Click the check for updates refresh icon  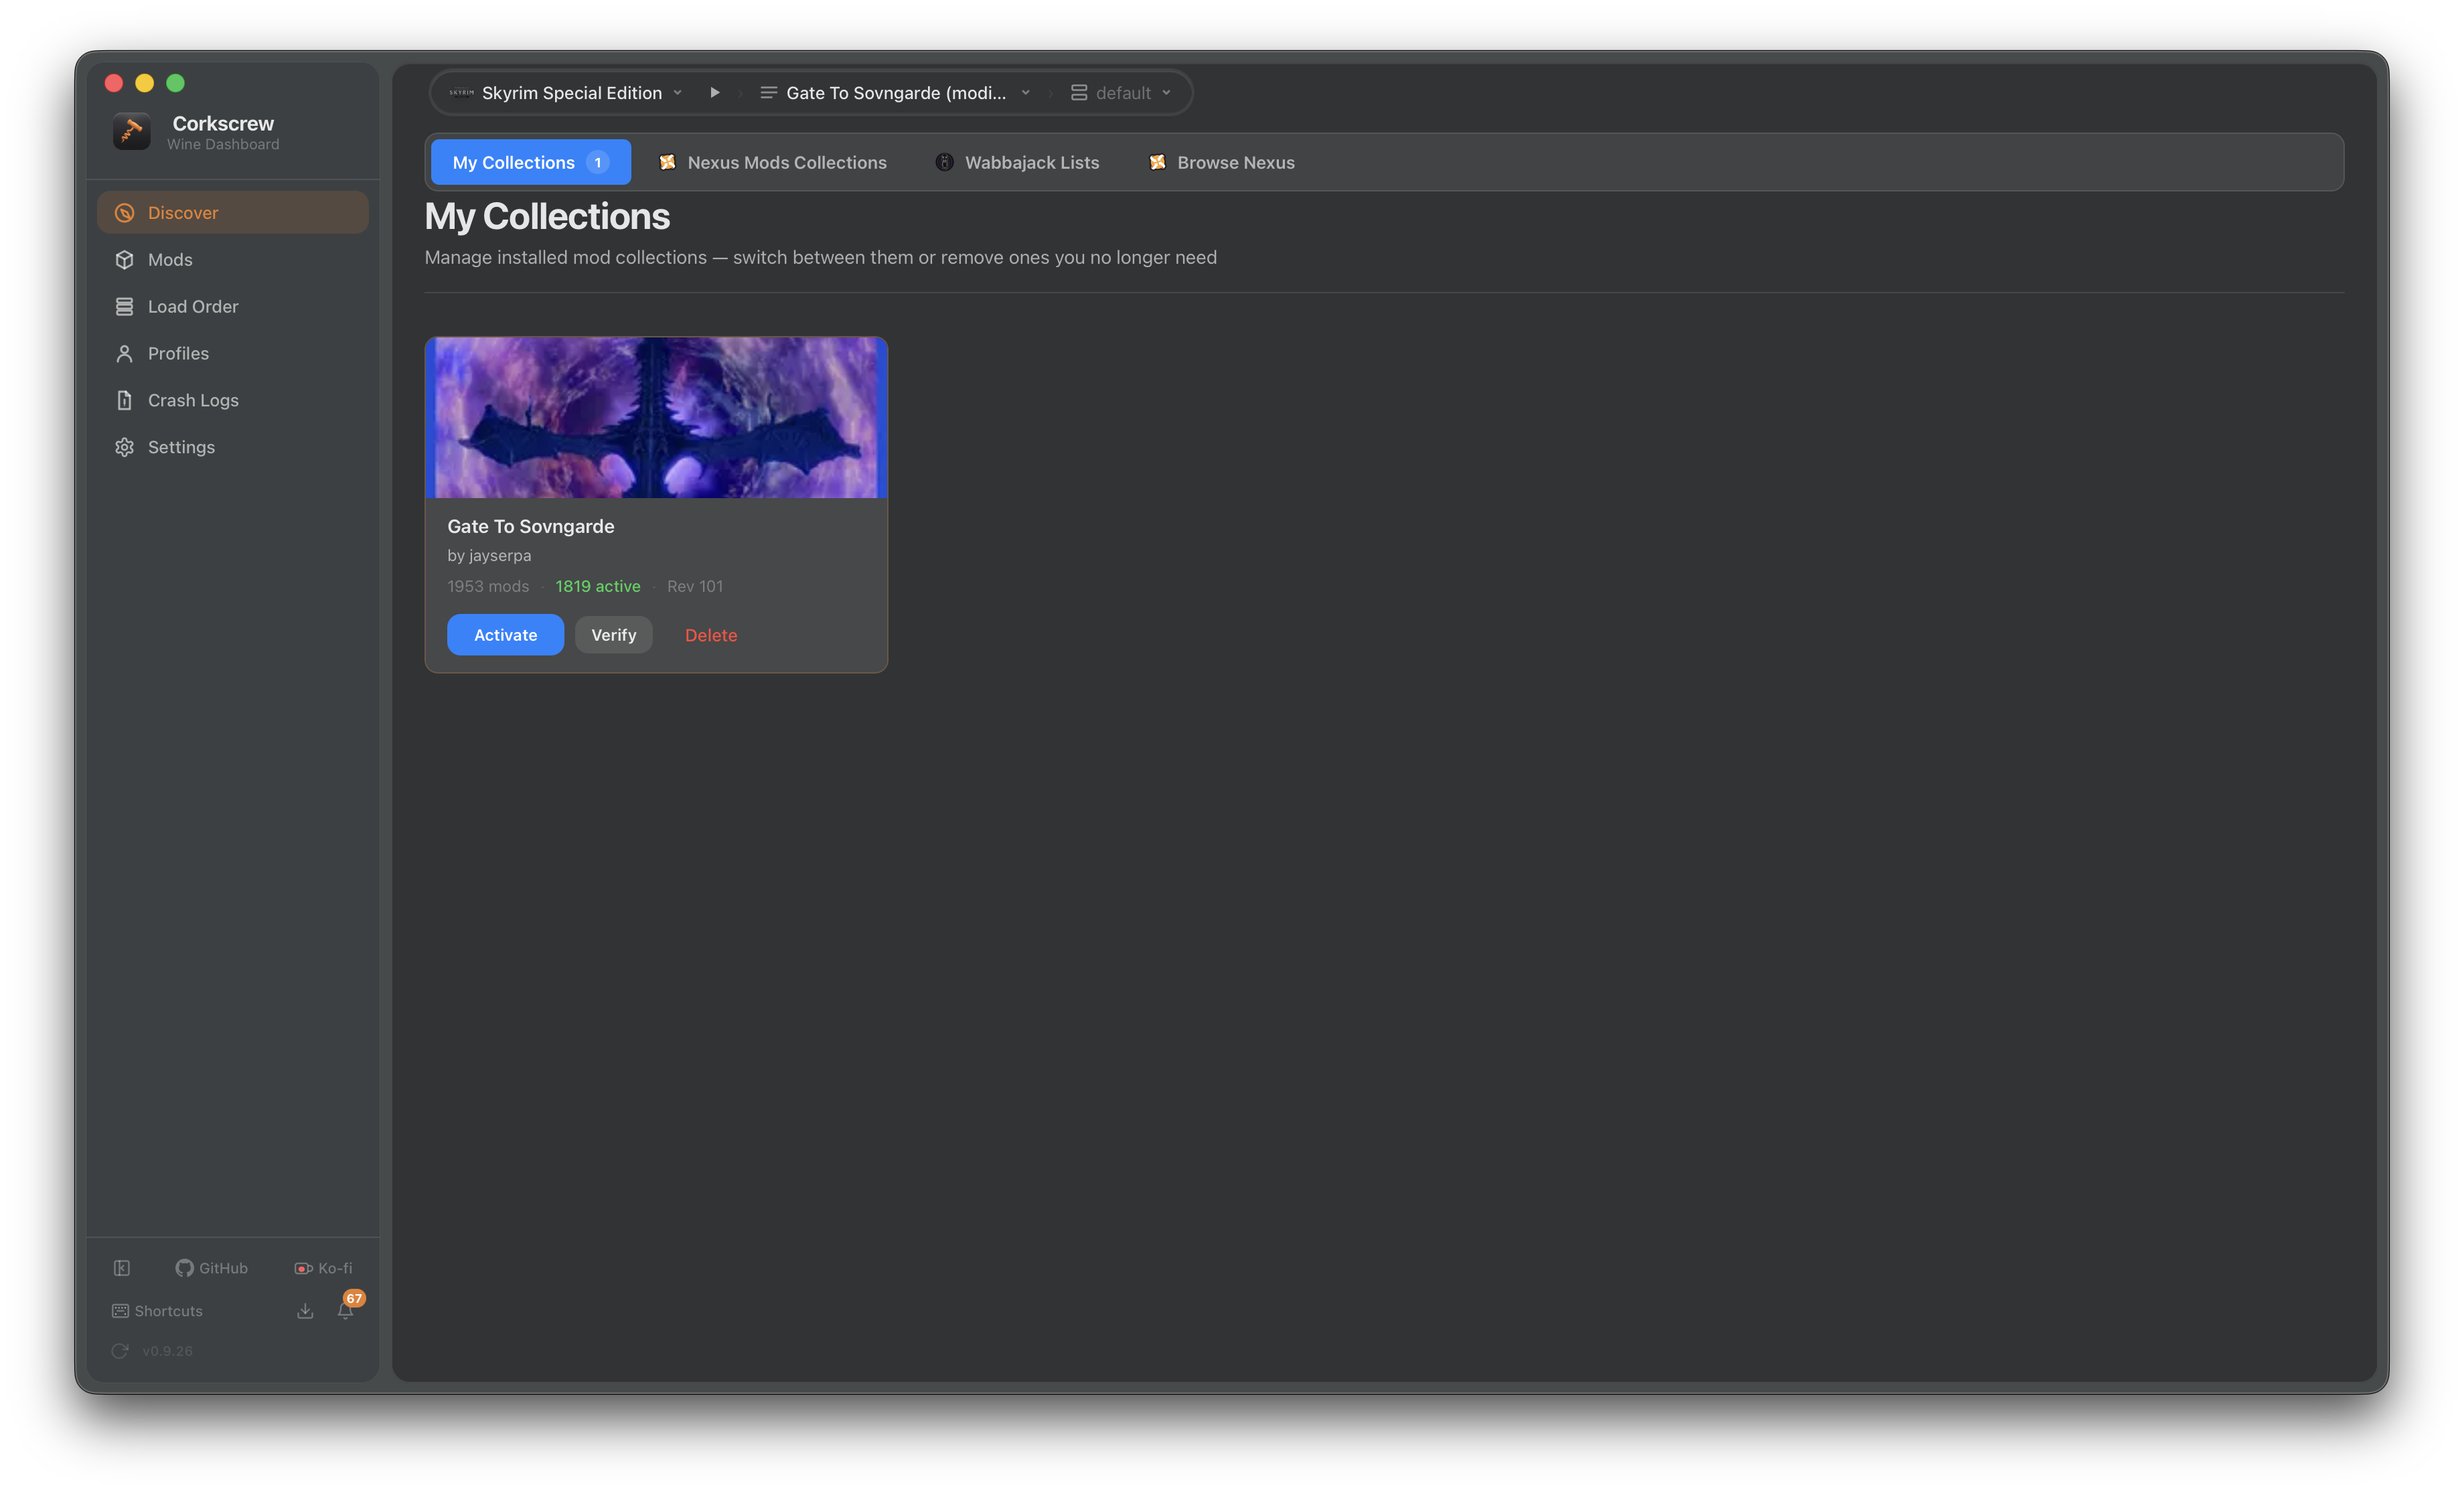(120, 1351)
